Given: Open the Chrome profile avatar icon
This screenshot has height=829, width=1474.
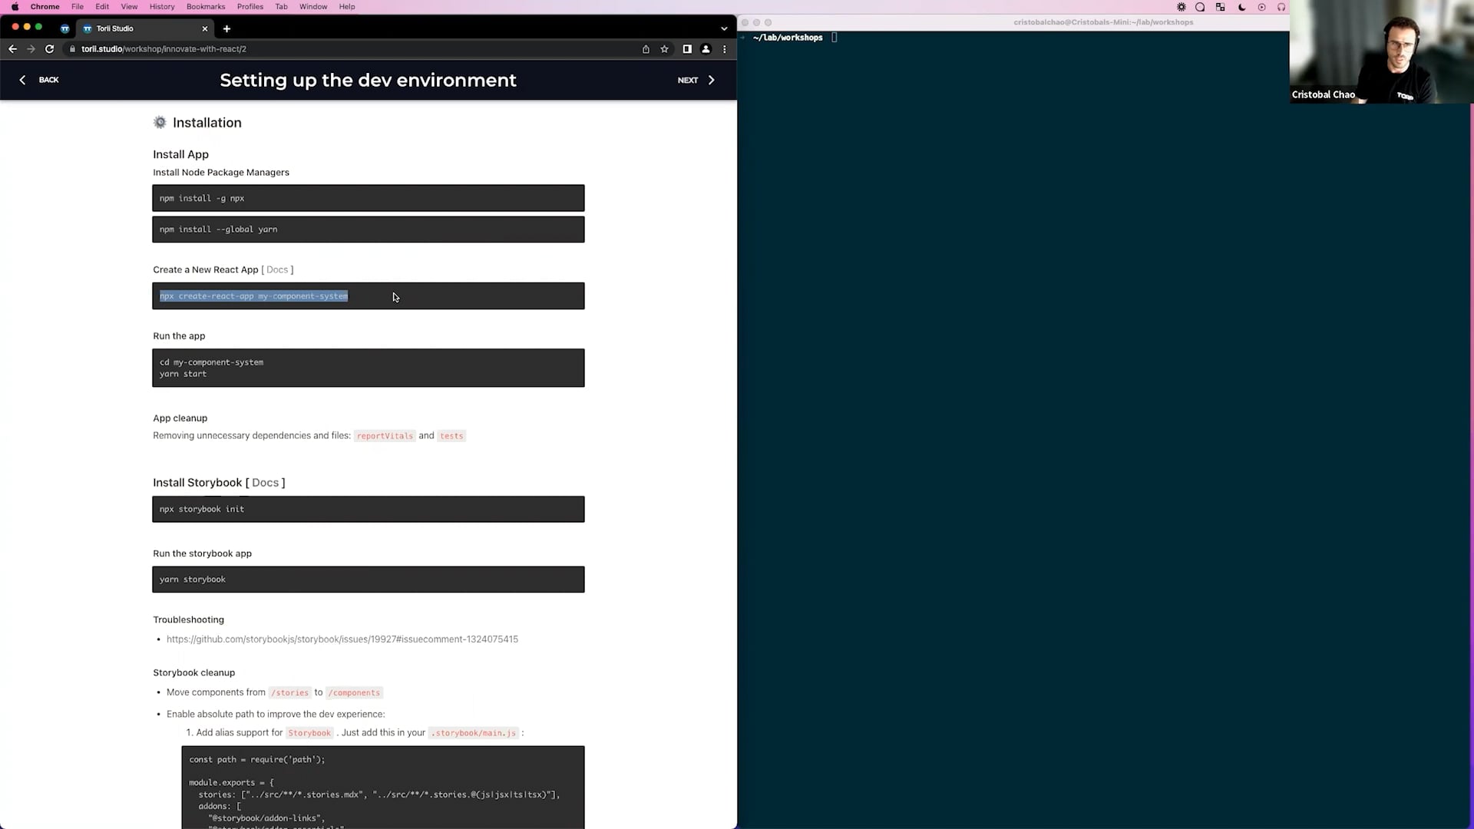Looking at the screenshot, I should 706,49.
